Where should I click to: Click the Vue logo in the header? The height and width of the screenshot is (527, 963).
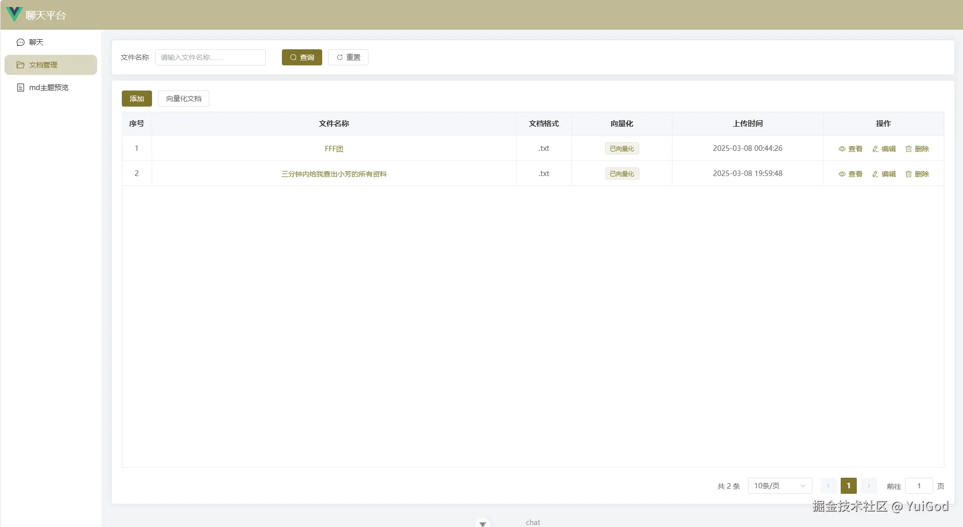(x=14, y=14)
